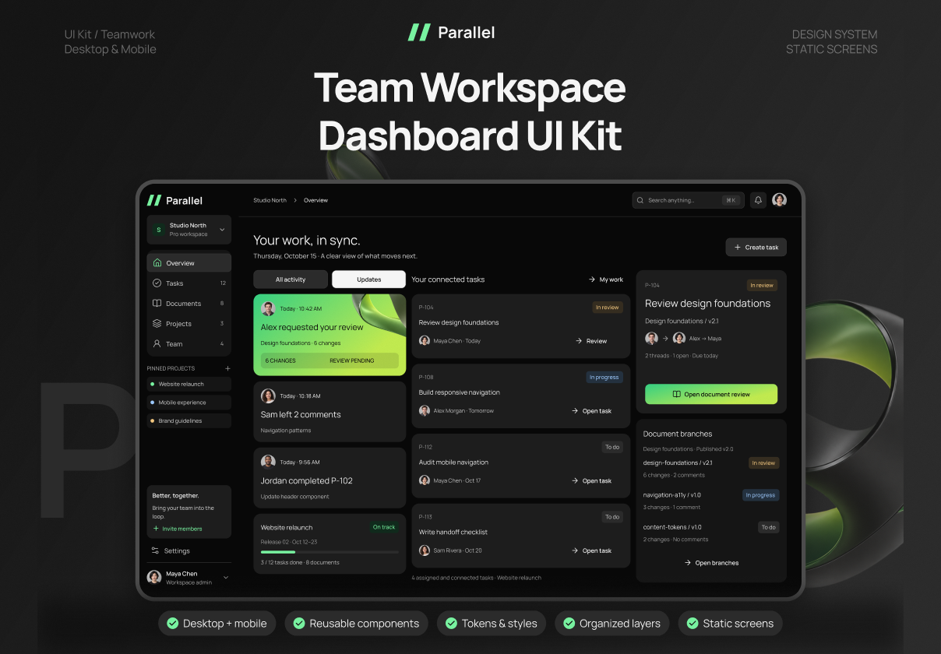The height and width of the screenshot is (654, 941).
Task: Open the Documents menu item
Action: (189, 304)
